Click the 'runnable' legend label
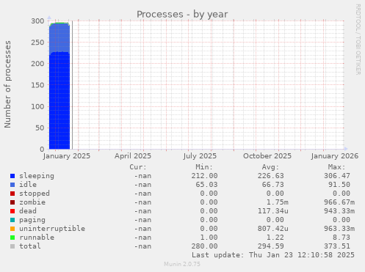365x272 pixels. tap(37, 238)
